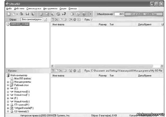Click the Rename icon in image pane toolbar
The height and width of the screenshot is (117, 166).
tap(65, 19)
